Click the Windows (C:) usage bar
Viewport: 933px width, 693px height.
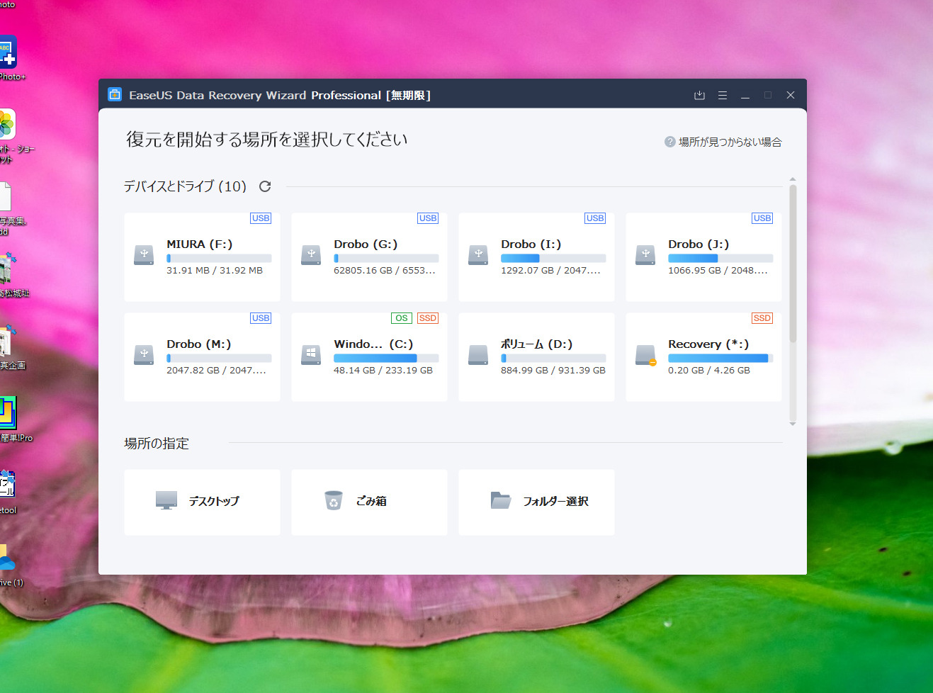pyautogui.click(x=386, y=359)
